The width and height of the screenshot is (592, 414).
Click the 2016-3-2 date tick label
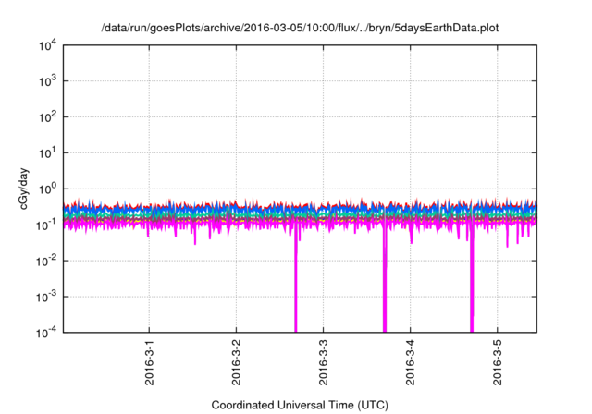click(x=237, y=363)
